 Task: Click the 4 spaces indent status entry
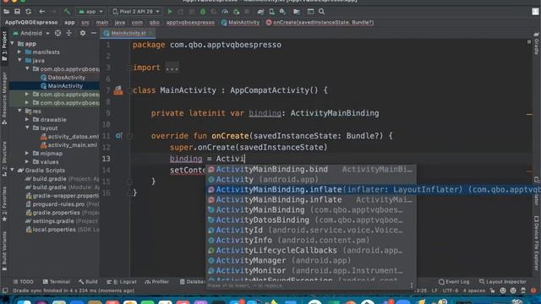coord(474,290)
